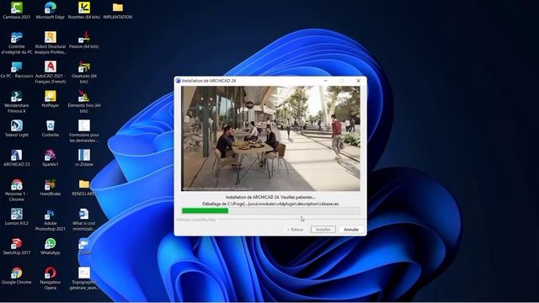Click the Flexion (64 bits) desktop icon
539x303 pixels.
84,40
